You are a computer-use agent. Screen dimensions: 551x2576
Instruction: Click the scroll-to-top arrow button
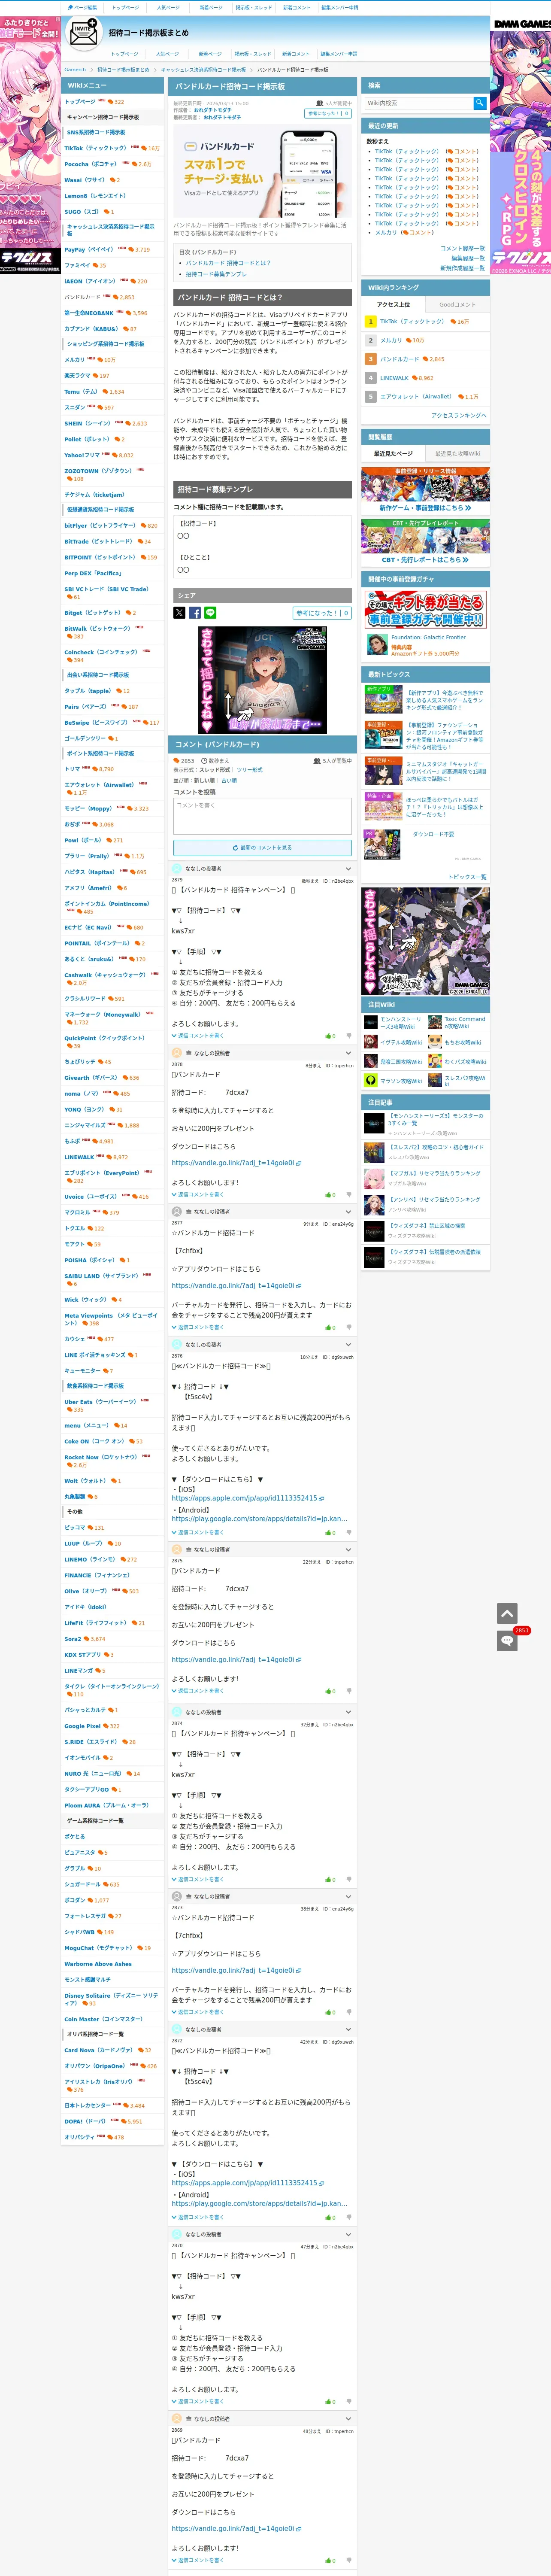coord(507,1613)
